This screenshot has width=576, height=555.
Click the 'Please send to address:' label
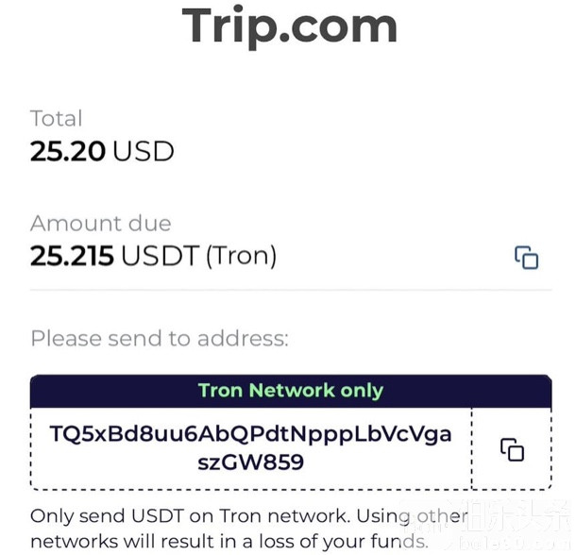[x=160, y=338]
